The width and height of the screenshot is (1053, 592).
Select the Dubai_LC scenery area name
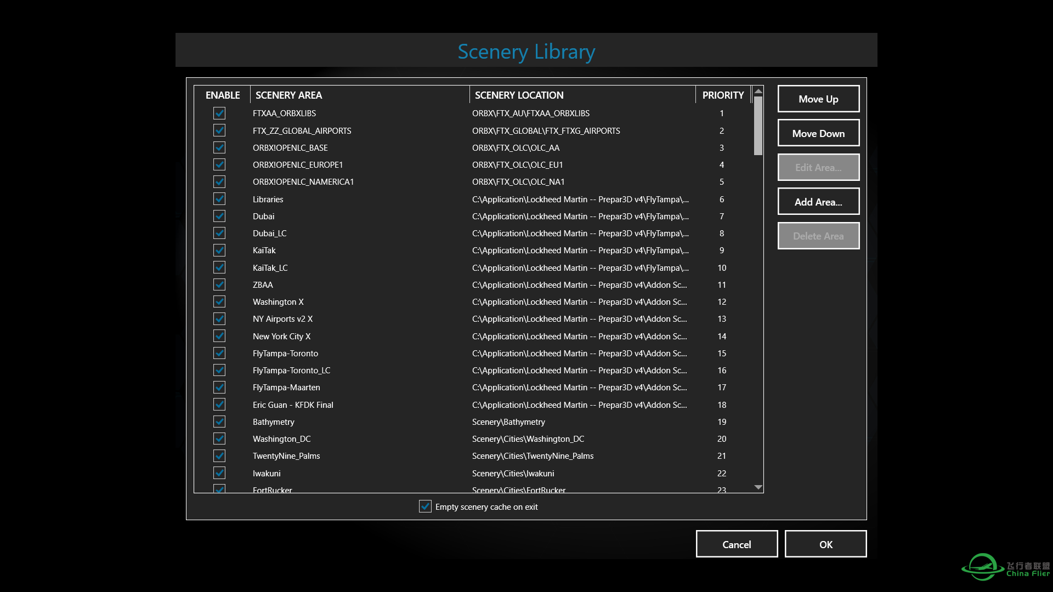click(x=269, y=233)
